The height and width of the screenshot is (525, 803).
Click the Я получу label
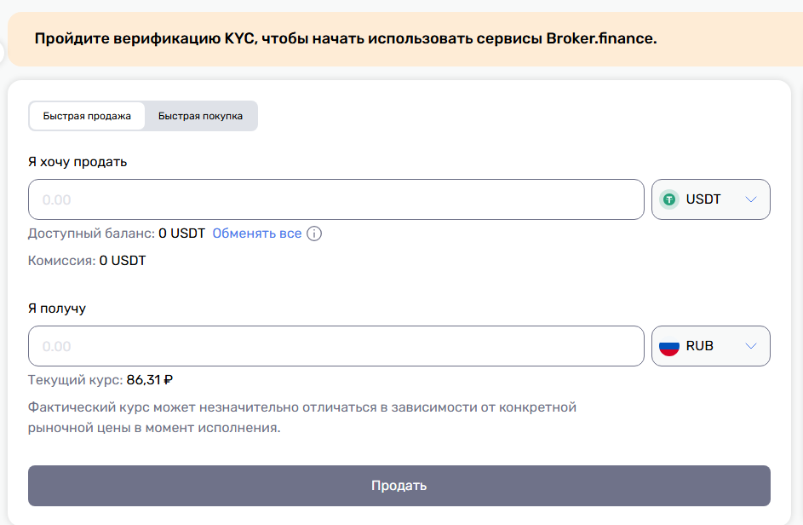[x=57, y=309]
